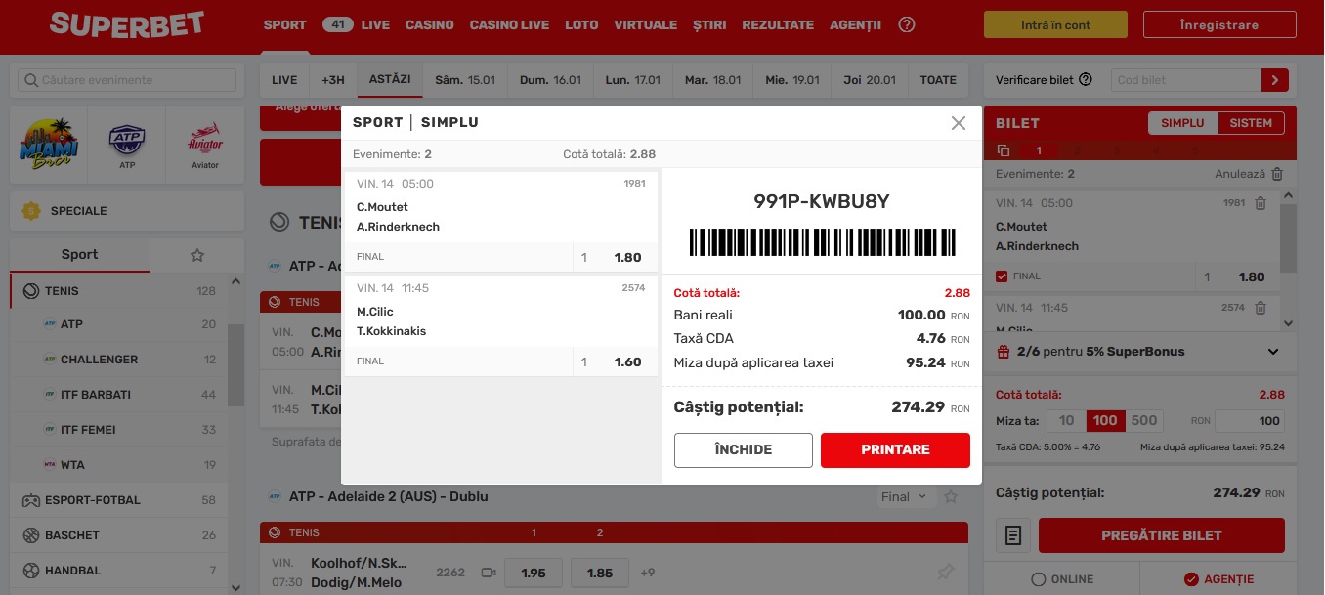Select the Astăzi date tab
Screen dimensions: 1325x595
coord(390,80)
